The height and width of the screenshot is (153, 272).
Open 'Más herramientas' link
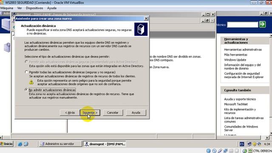[235, 55]
